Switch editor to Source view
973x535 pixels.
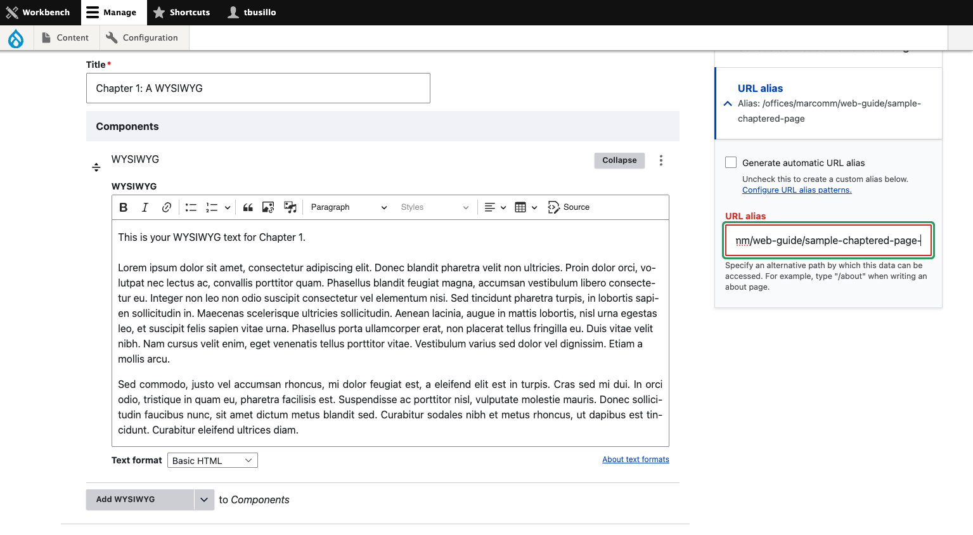pyautogui.click(x=569, y=207)
